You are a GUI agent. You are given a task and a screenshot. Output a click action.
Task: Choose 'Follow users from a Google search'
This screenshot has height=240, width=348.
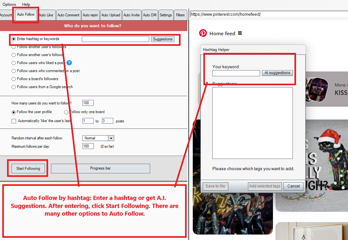tap(14, 87)
